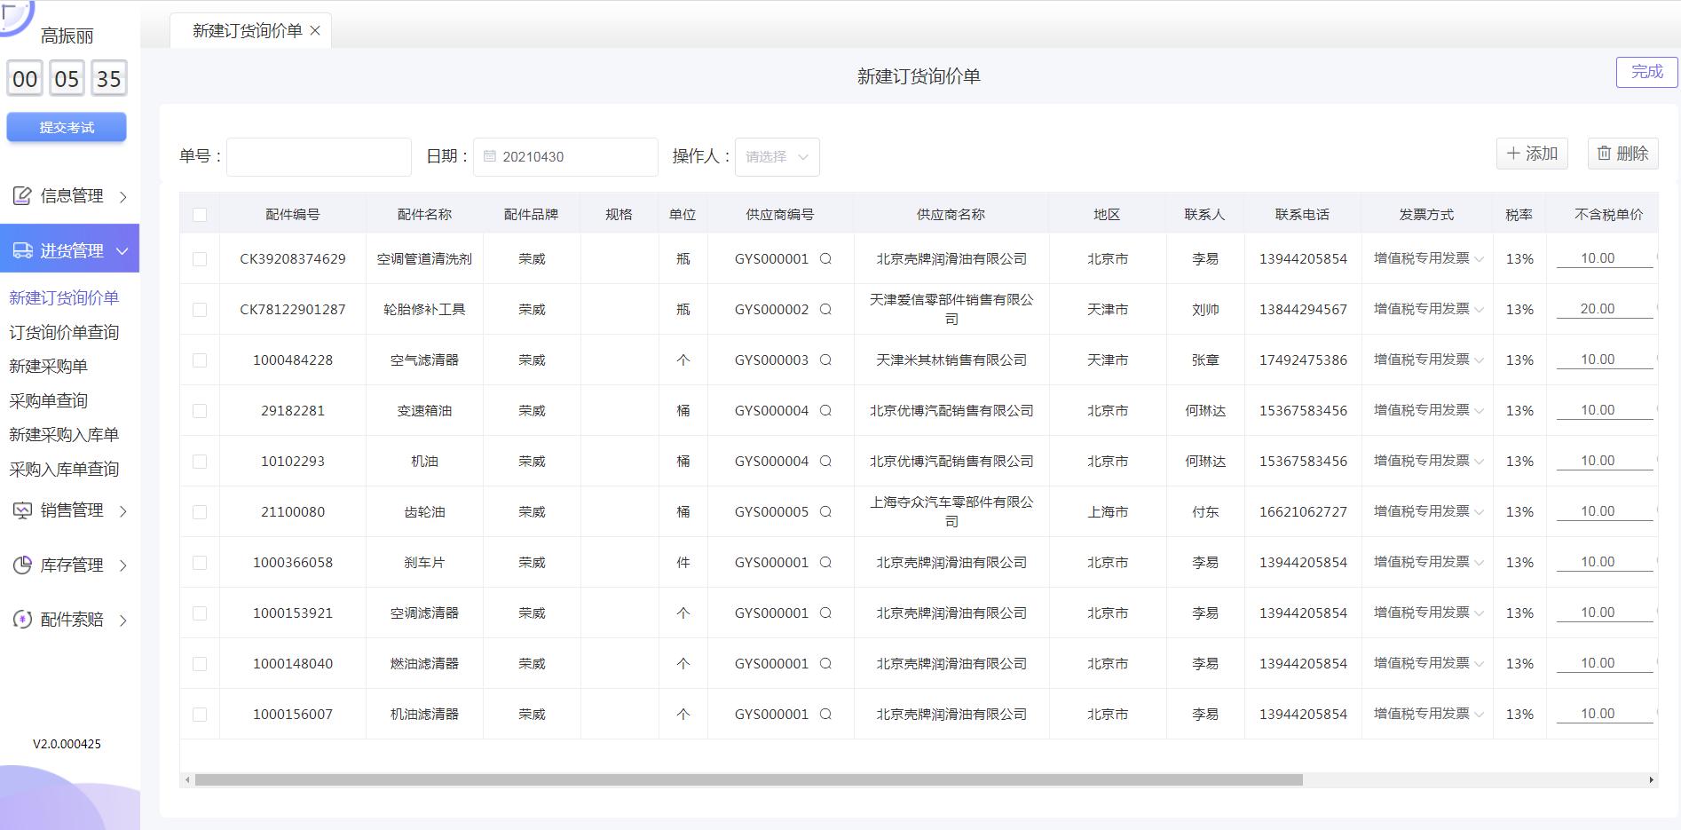Expand the 信息管理 menu chevron
Screen dimensions: 1681x830
123,196
